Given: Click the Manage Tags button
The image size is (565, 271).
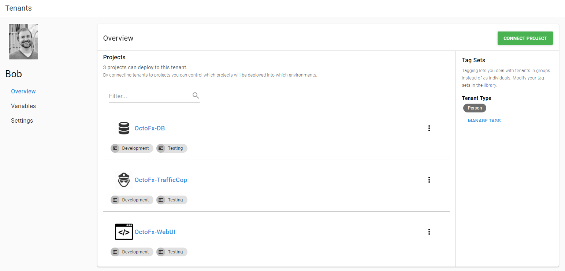Looking at the screenshot, I should pos(484,120).
